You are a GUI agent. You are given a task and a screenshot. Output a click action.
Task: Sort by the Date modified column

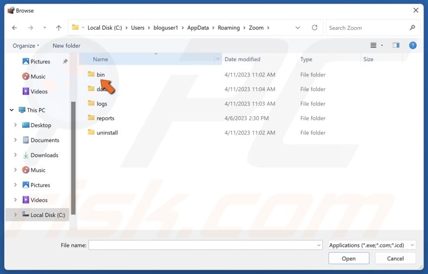[x=242, y=59]
